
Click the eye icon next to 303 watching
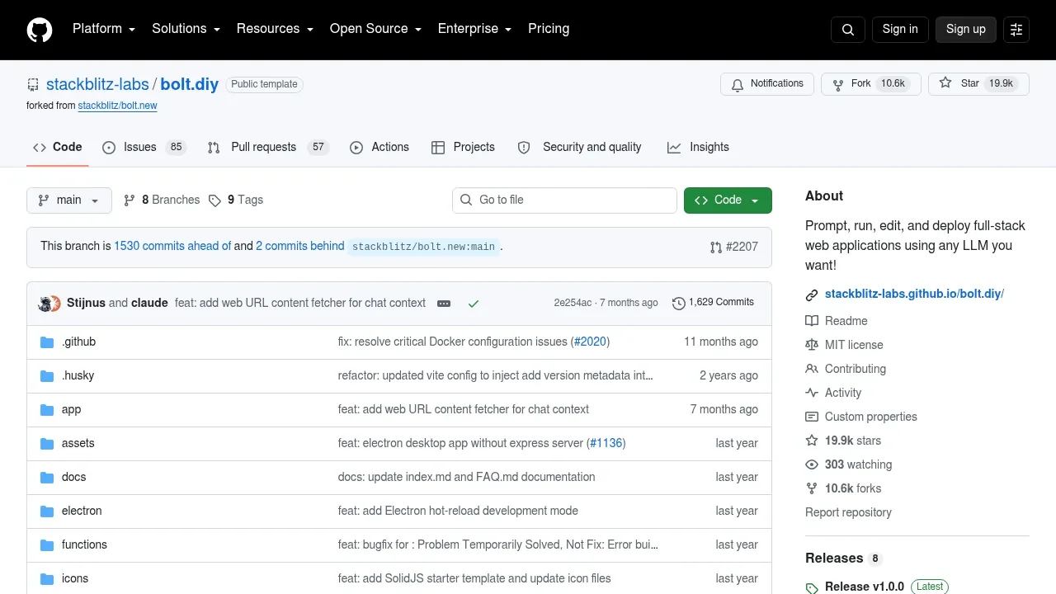point(812,464)
